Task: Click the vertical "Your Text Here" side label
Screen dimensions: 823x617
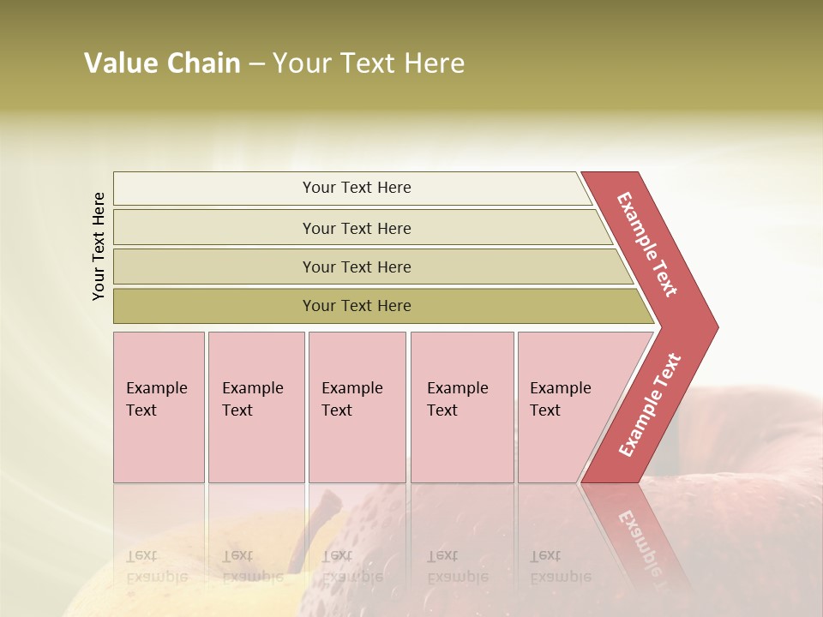Action: pos(99,246)
